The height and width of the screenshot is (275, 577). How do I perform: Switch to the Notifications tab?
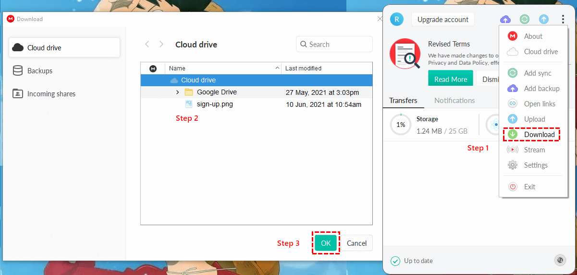tap(454, 100)
